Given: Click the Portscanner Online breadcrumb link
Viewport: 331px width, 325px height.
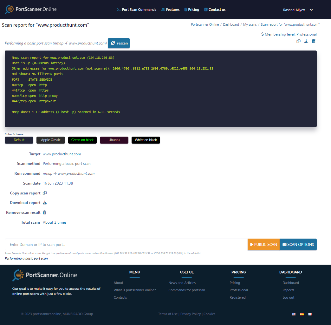Looking at the screenshot, I should pos(205,24).
